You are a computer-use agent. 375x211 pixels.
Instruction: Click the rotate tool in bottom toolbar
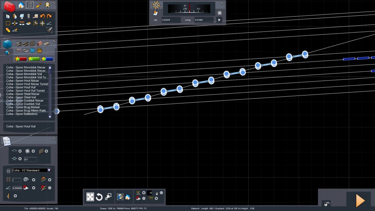pyautogui.click(x=99, y=197)
